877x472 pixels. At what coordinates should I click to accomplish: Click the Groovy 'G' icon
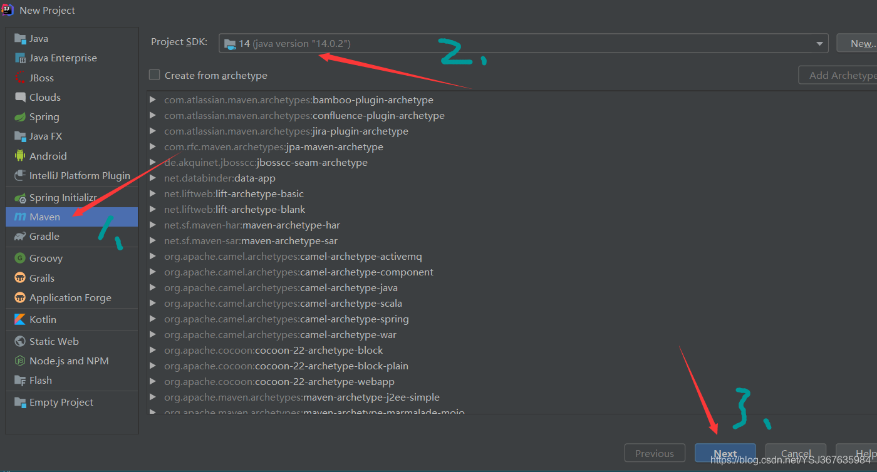point(19,258)
